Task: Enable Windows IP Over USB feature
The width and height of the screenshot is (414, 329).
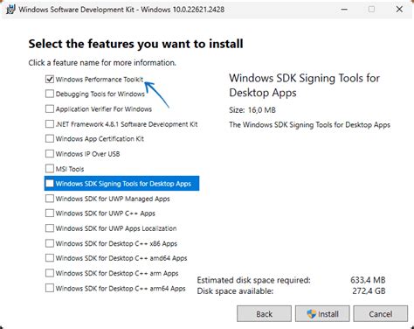Action: coord(50,154)
